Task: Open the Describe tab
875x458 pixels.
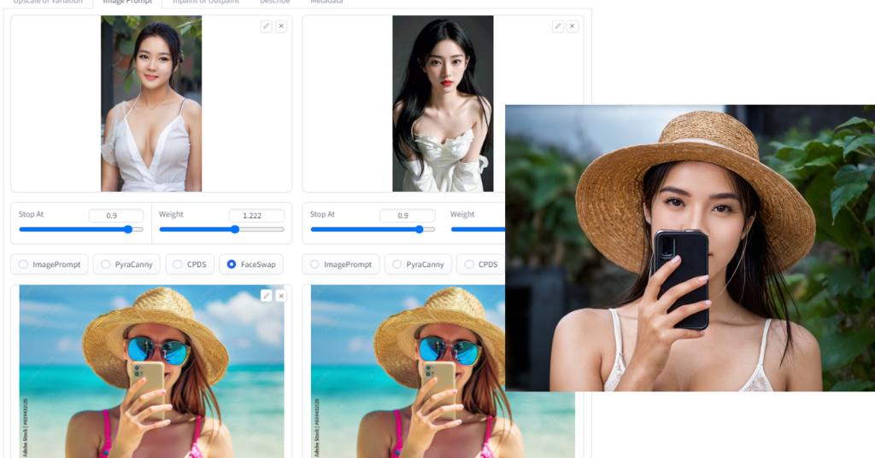Action: pos(274,3)
